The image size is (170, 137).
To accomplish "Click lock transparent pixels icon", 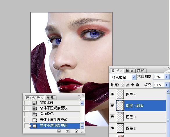I will (x=123, y=85).
